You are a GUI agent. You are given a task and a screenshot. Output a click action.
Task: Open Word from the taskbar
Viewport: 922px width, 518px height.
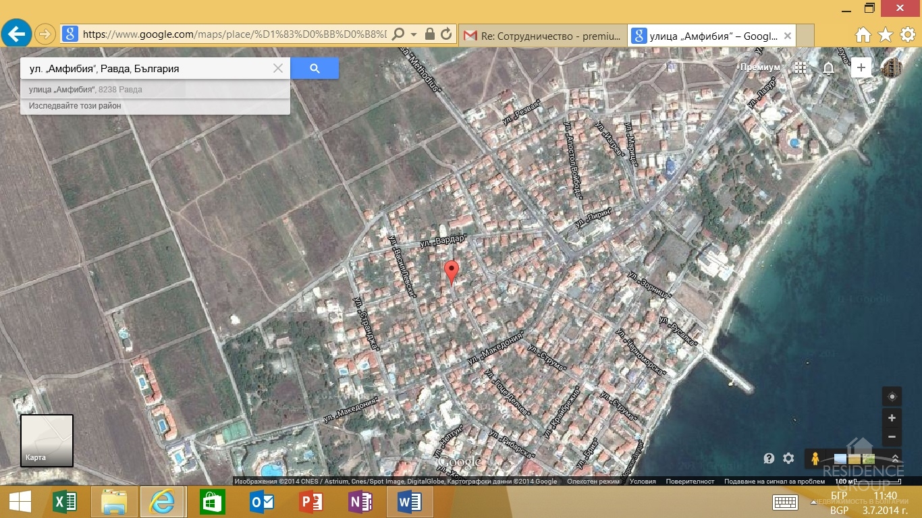[x=410, y=502]
